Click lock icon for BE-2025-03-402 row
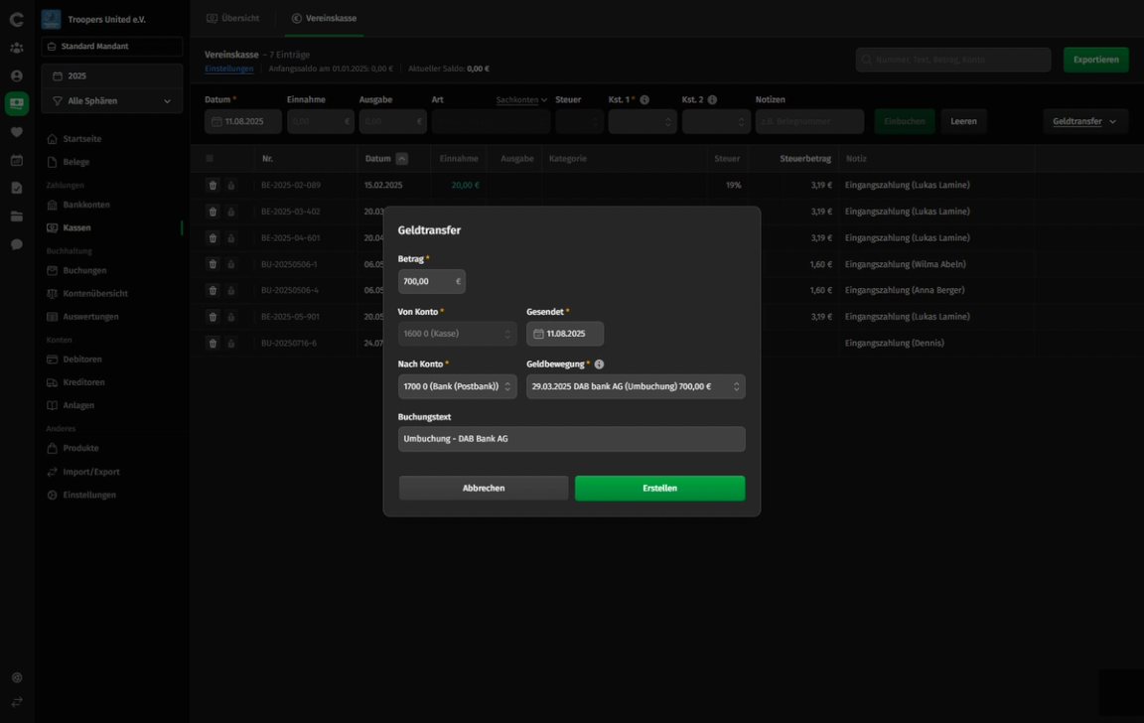 (231, 212)
